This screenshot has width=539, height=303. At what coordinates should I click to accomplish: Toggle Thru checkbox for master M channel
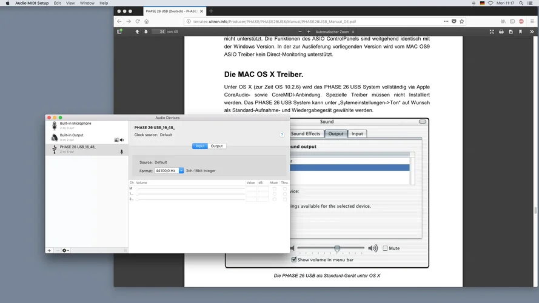click(x=284, y=188)
